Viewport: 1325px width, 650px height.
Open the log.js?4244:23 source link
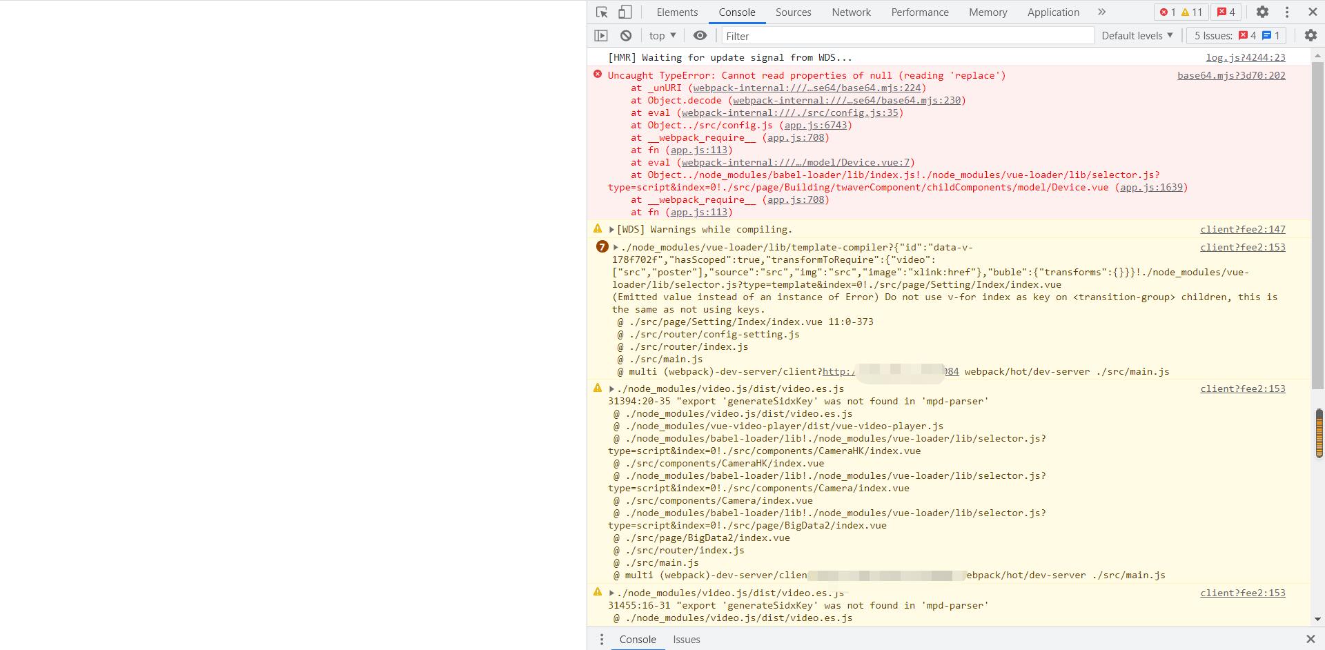tap(1246, 58)
